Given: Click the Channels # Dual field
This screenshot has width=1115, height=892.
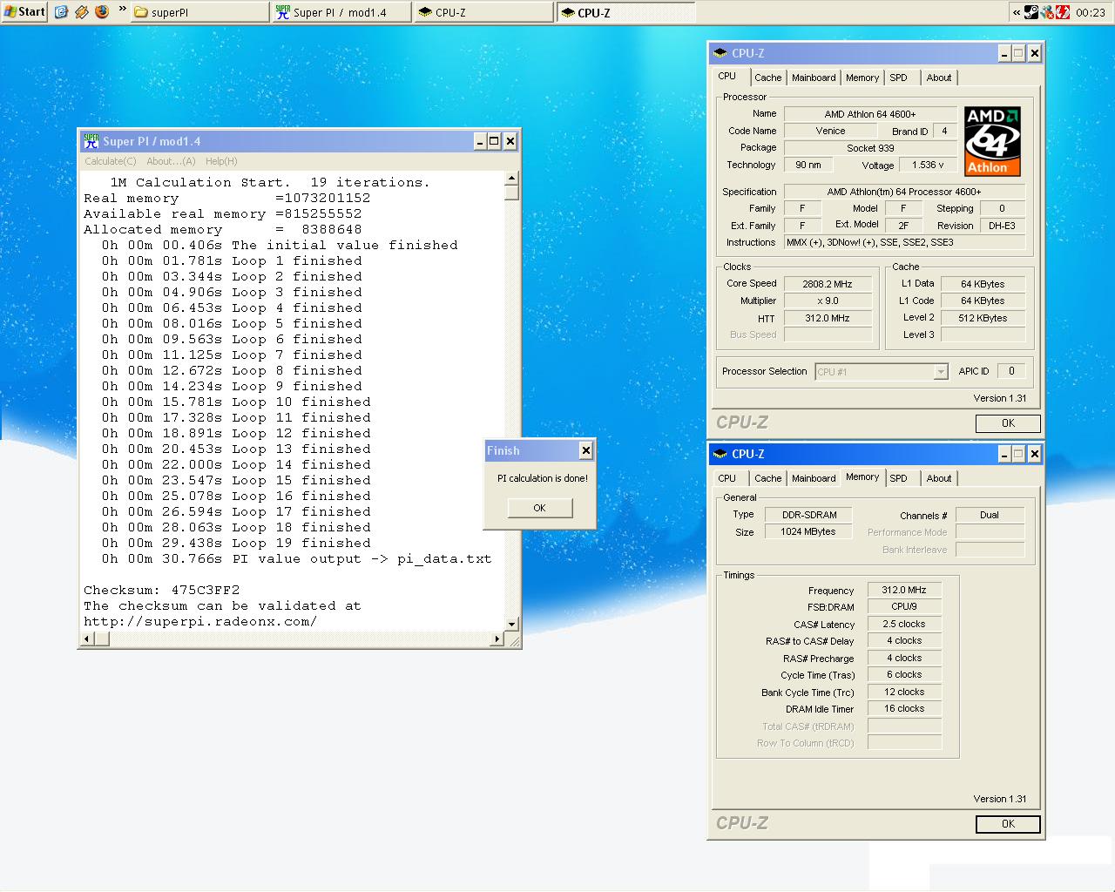Looking at the screenshot, I should pos(990,515).
